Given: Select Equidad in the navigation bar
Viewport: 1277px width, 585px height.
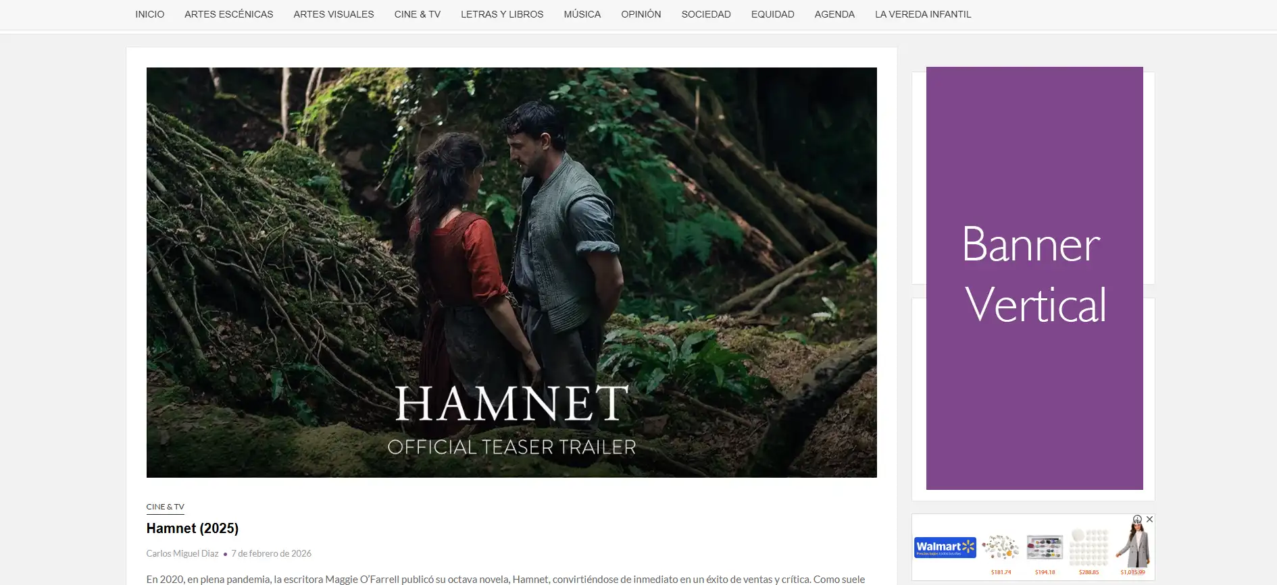Looking at the screenshot, I should pyautogui.click(x=772, y=14).
